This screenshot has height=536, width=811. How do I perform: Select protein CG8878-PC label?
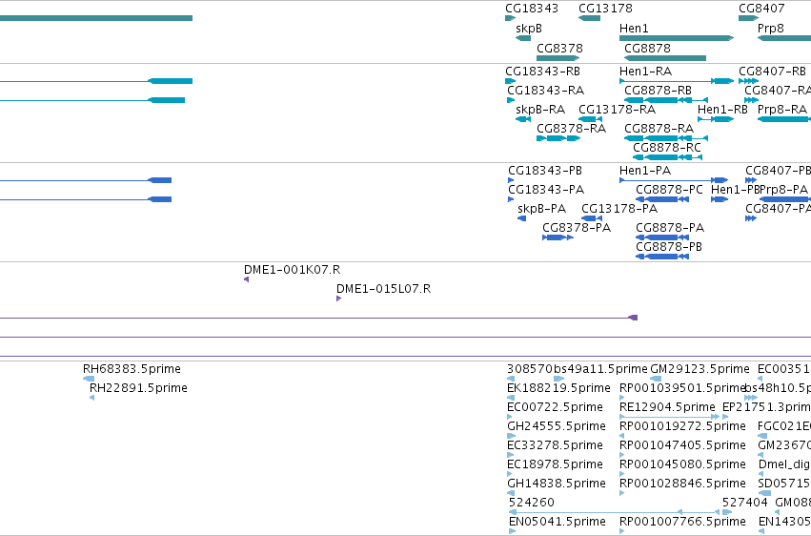[669, 190]
